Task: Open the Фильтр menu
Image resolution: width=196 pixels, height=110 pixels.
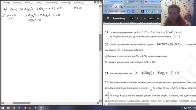Action: pos(79,2)
